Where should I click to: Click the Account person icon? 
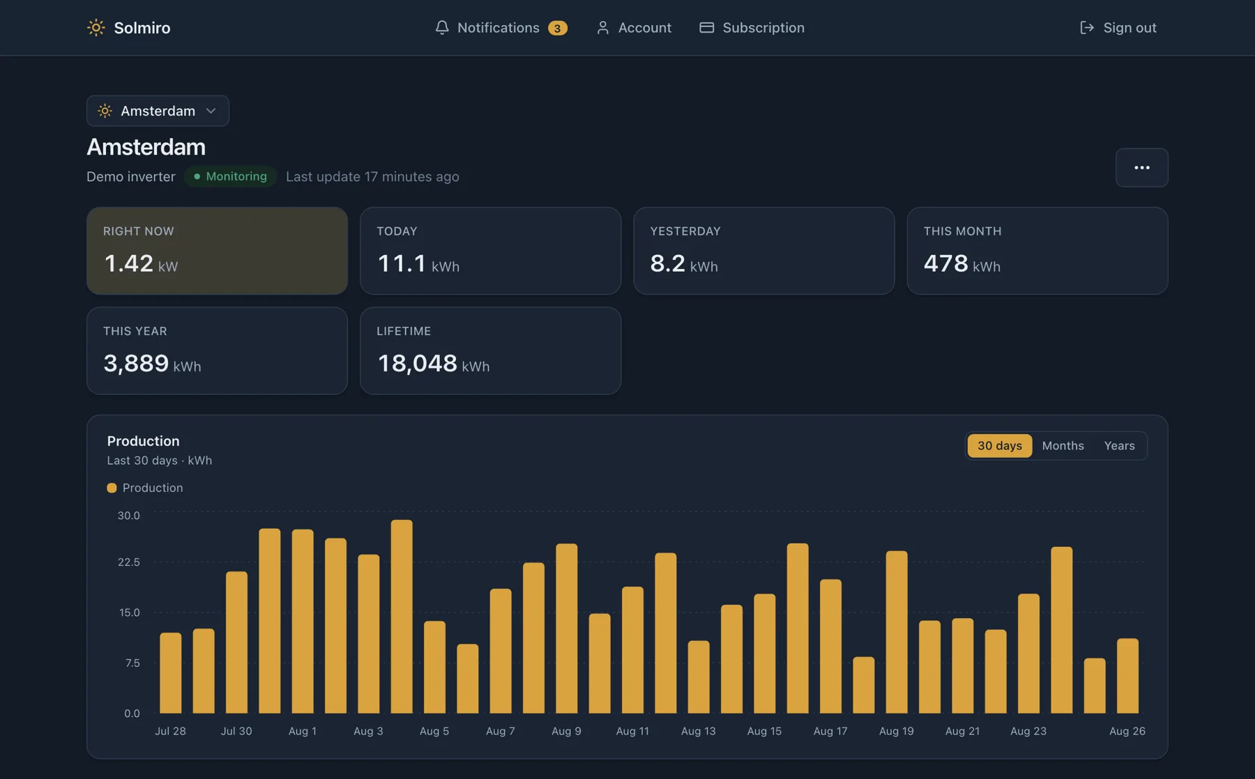pyautogui.click(x=603, y=27)
